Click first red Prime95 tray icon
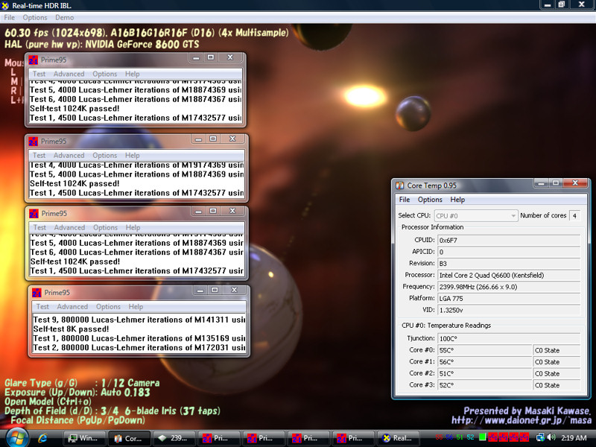 493,437
